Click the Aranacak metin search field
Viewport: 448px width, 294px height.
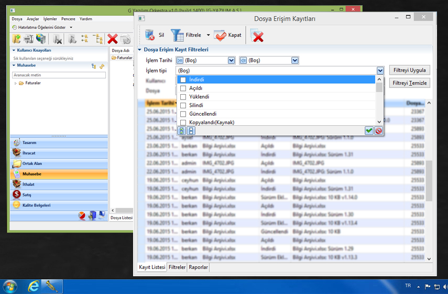59,75
